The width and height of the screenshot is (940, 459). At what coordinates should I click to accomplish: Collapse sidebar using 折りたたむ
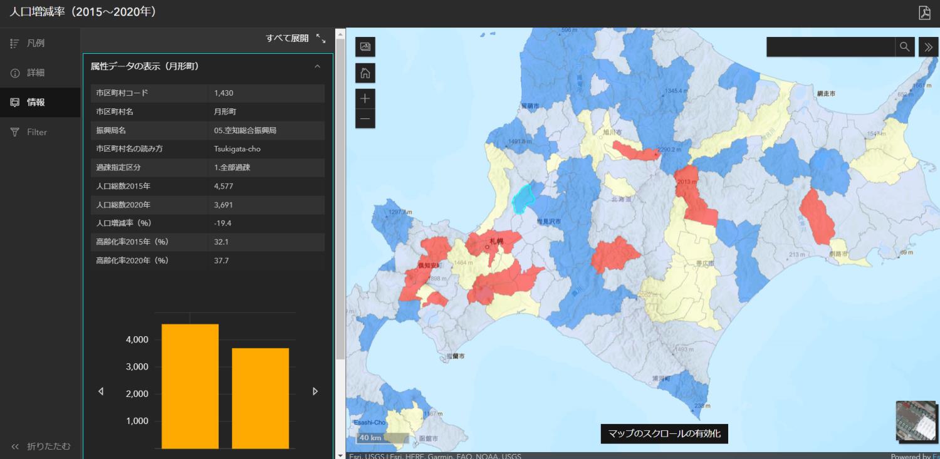tap(41, 446)
